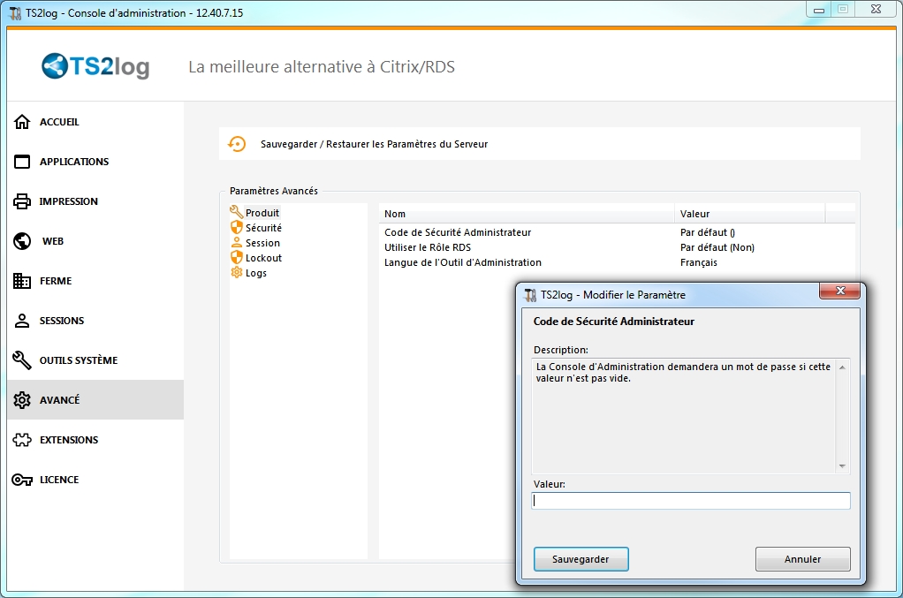Select Sécurité in Paramètres Avancés tree
This screenshot has width=903, height=598.
point(263,228)
